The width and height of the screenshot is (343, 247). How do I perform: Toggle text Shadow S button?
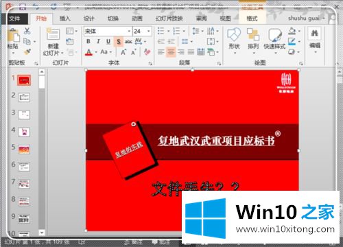point(119,42)
